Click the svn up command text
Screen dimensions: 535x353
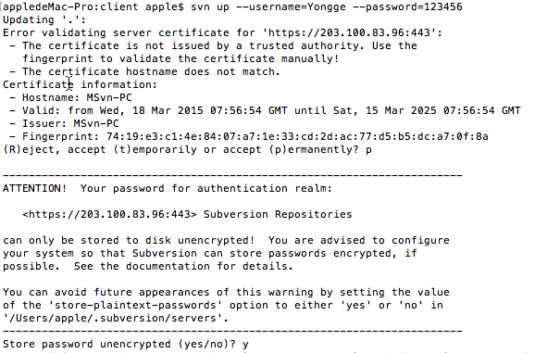210,6
